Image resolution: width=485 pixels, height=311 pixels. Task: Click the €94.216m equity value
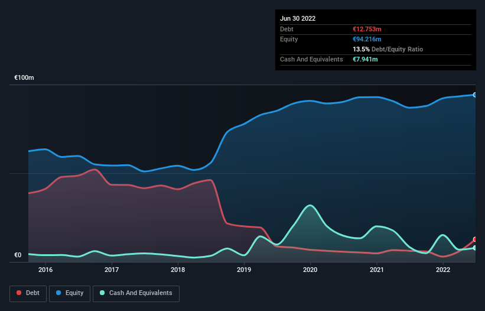pos(367,39)
